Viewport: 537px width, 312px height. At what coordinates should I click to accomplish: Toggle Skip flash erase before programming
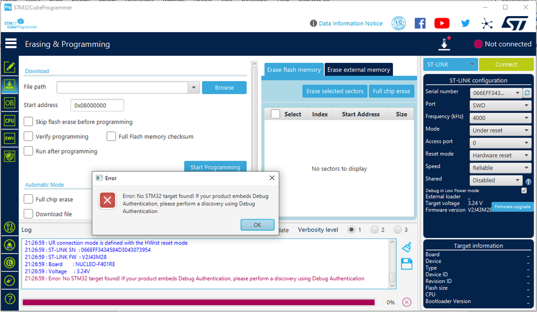[x=28, y=122]
